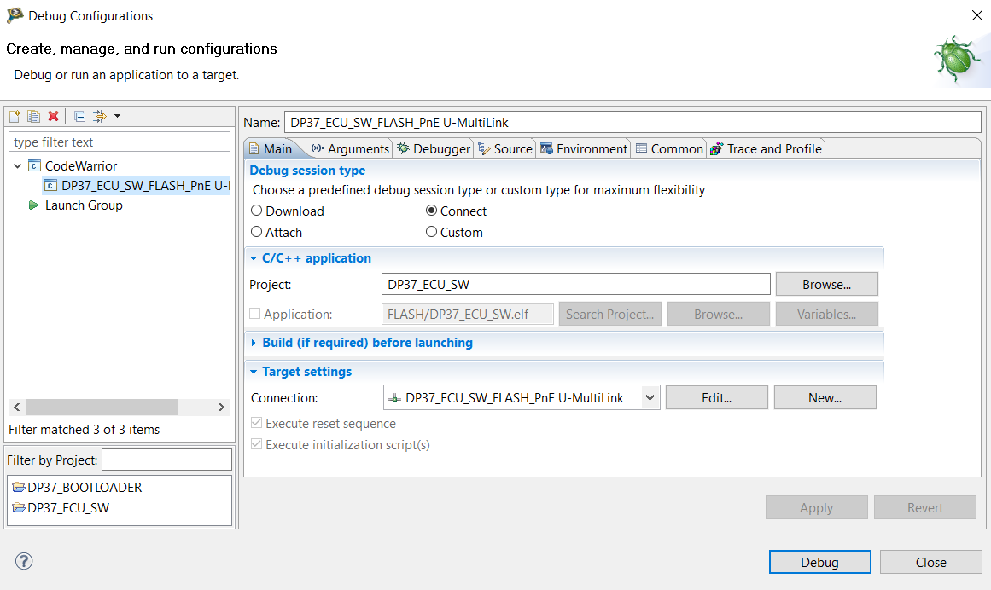Click the filter launch configurations icon

click(x=101, y=116)
